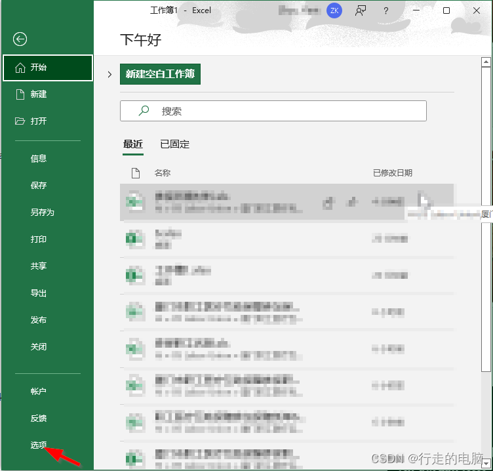Screen dimensions: 493x471
Task: Click into the 搜索 search field
Action: point(273,111)
